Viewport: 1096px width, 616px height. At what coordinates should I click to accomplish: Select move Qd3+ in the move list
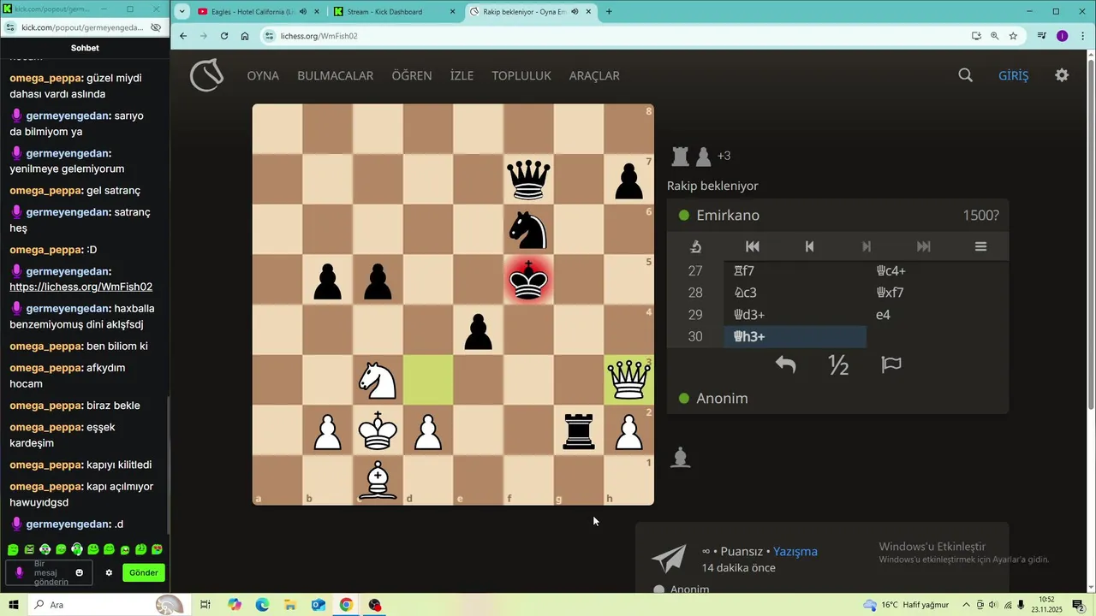[x=795, y=315]
